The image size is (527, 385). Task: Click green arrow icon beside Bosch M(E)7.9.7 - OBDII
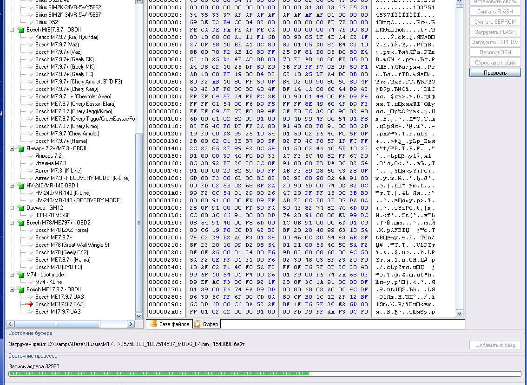click(x=20, y=30)
